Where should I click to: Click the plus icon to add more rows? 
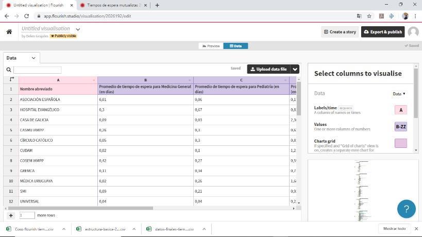11,215
